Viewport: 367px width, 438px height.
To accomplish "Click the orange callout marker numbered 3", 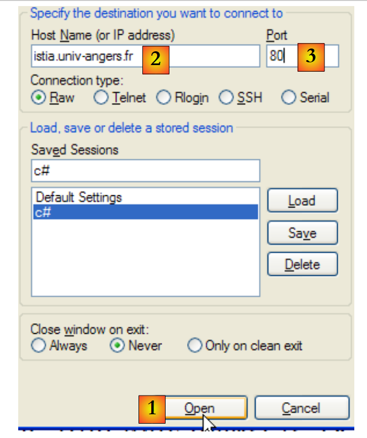I will [311, 57].
